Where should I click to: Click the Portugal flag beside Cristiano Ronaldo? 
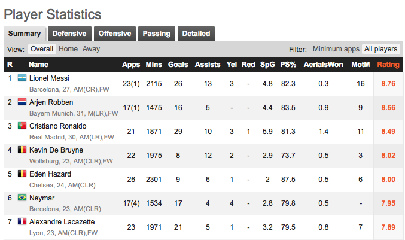23,126
